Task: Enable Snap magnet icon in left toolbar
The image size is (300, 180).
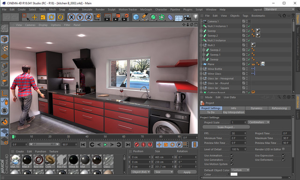Action: [x=4, y=121]
